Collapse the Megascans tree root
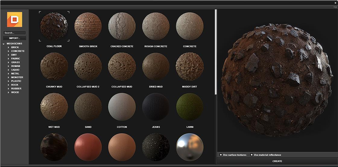The height and width of the screenshot is (167, 338). tap(4, 44)
